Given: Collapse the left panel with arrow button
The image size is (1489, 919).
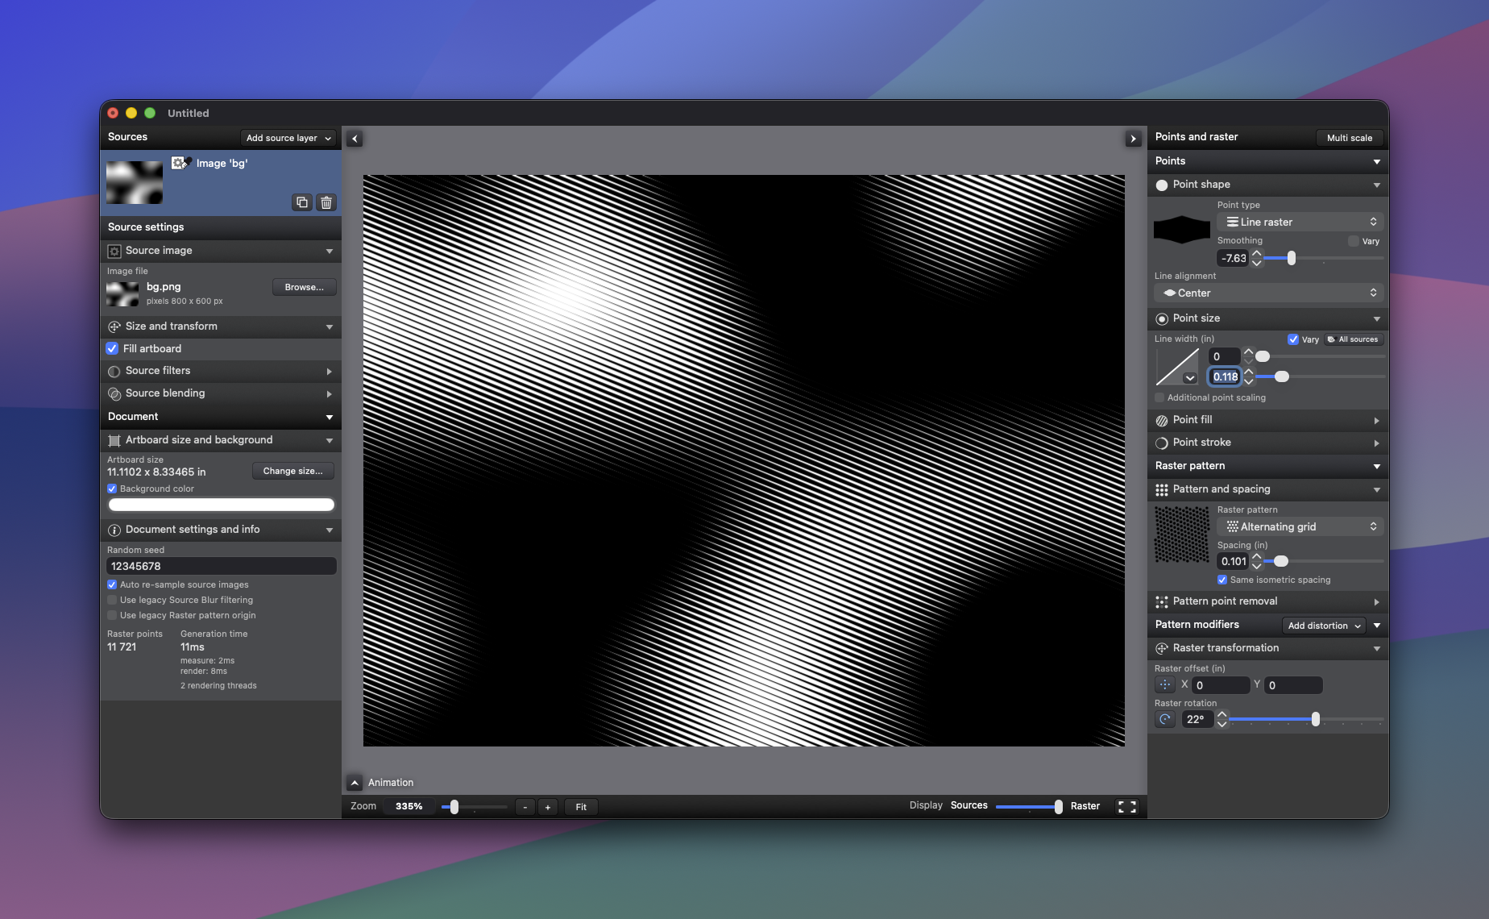Looking at the screenshot, I should click(355, 139).
